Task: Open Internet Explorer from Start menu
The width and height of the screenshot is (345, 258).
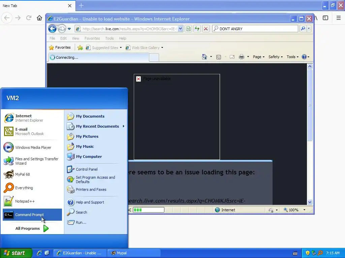Action: [x=32, y=118]
